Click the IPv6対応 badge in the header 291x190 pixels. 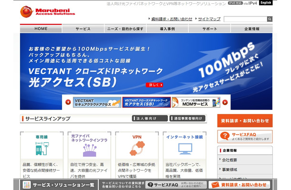click(235, 3)
